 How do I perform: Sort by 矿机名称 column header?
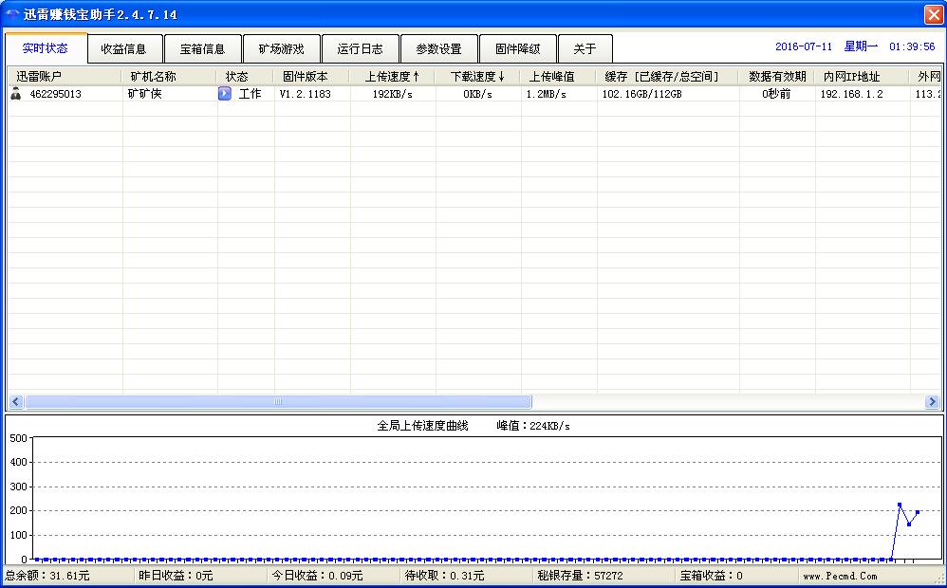click(169, 77)
